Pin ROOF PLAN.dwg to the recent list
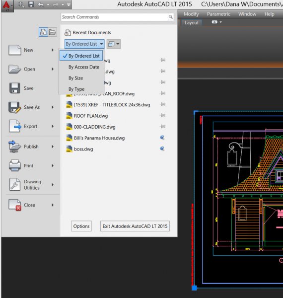This screenshot has height=298, width=283. (x=163, y=115)
